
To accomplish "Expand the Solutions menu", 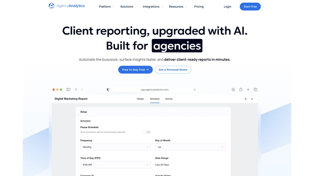I will coord(128,7).
